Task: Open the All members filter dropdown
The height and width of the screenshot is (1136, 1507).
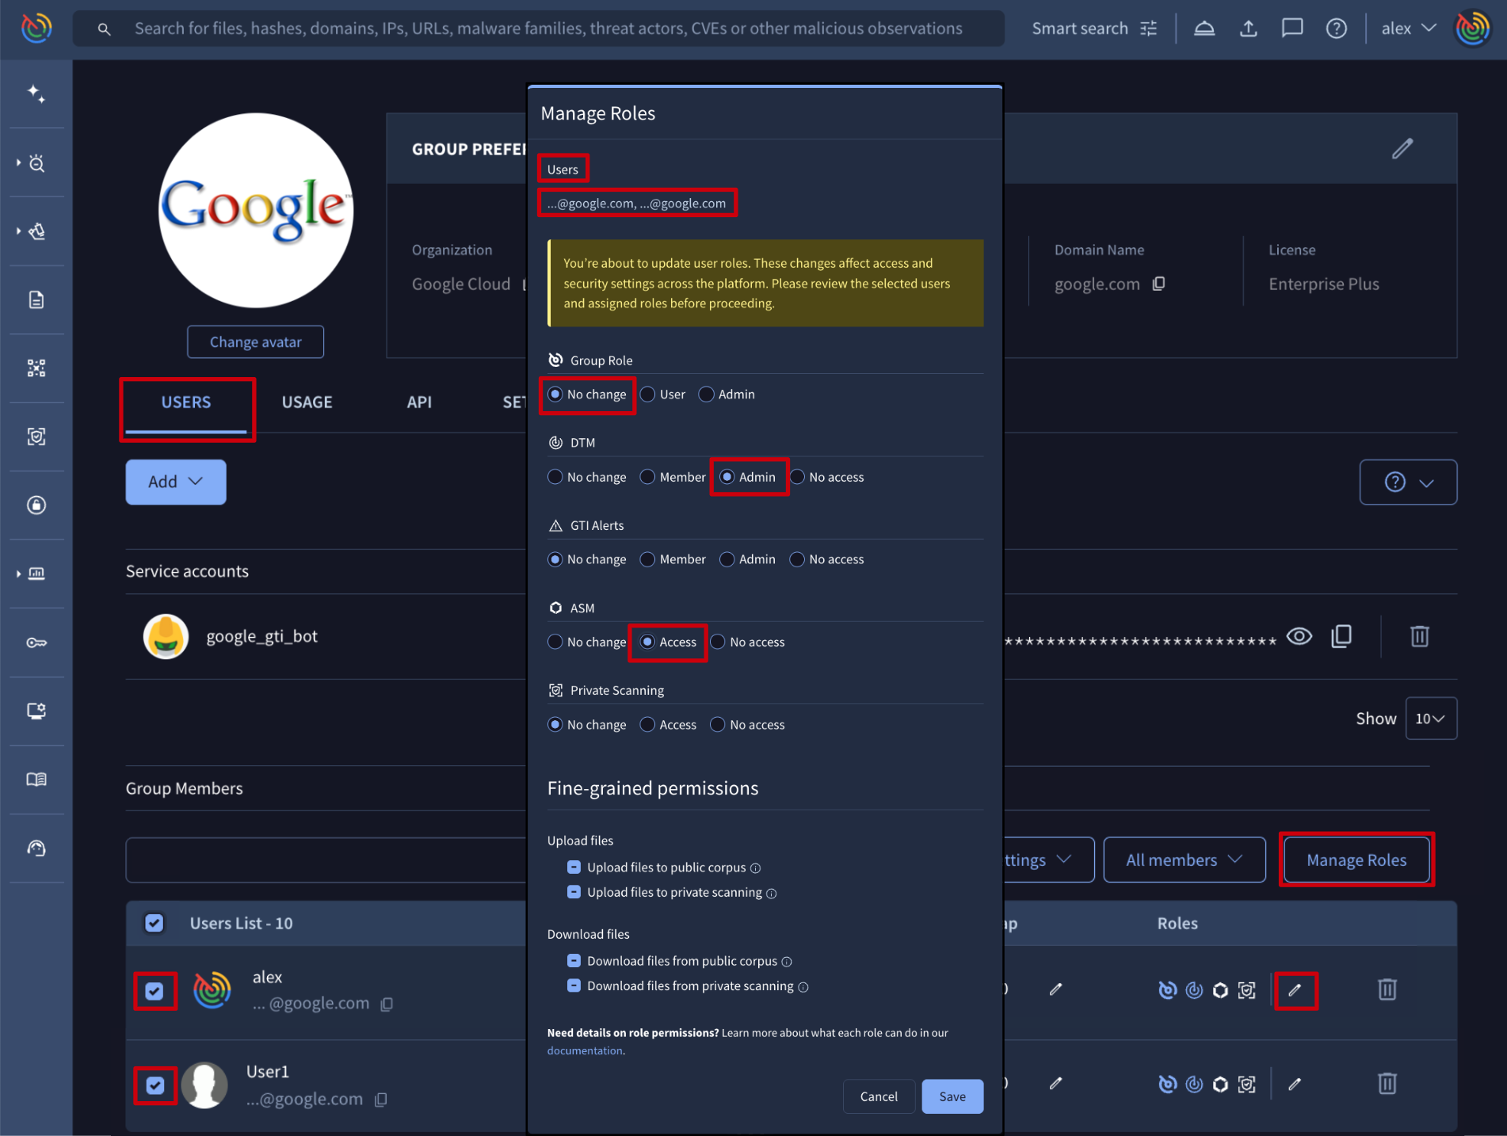Action: [1185, 860]
